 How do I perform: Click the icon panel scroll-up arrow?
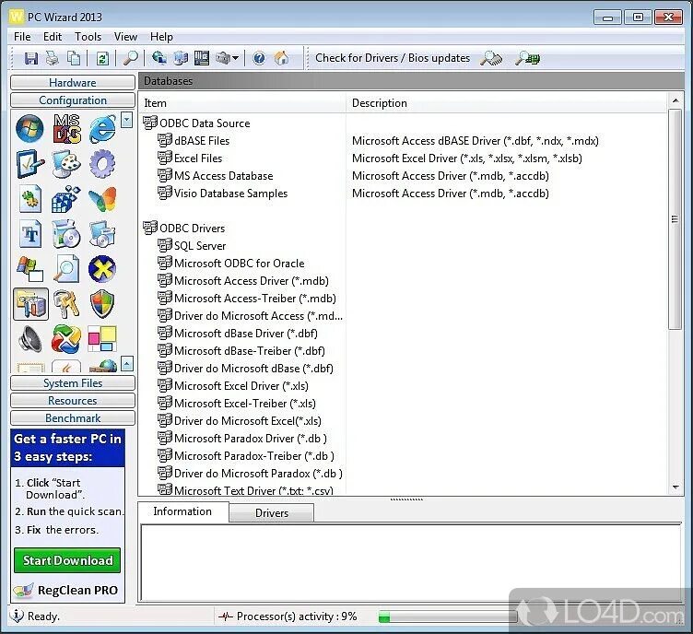point(127,364)
